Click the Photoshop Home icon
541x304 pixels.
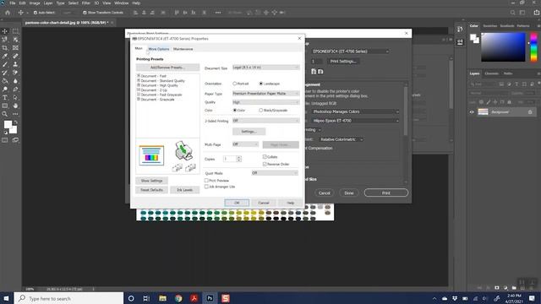coord(8,13)
